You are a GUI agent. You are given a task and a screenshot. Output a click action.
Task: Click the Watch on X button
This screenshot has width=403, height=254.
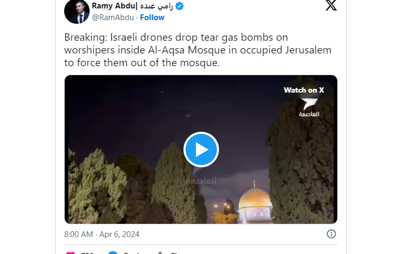(304, 90)
